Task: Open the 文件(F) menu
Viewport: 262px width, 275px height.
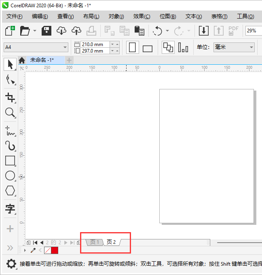Action: (x=15, y=16)
